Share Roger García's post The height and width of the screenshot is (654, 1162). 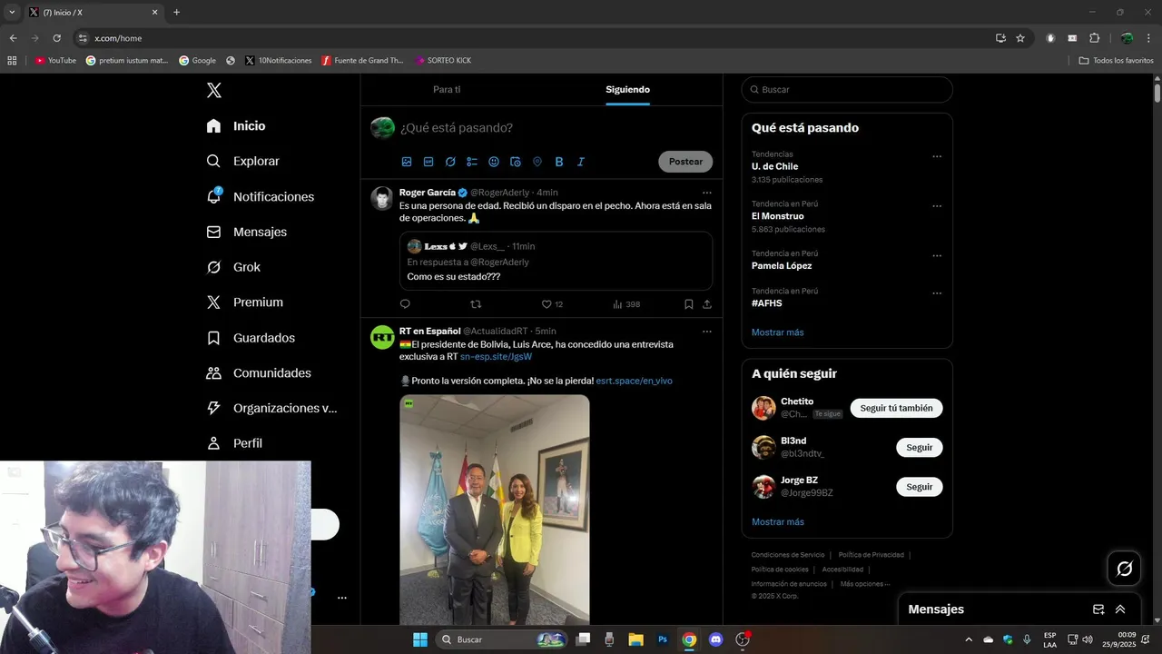tap(707, 304)
